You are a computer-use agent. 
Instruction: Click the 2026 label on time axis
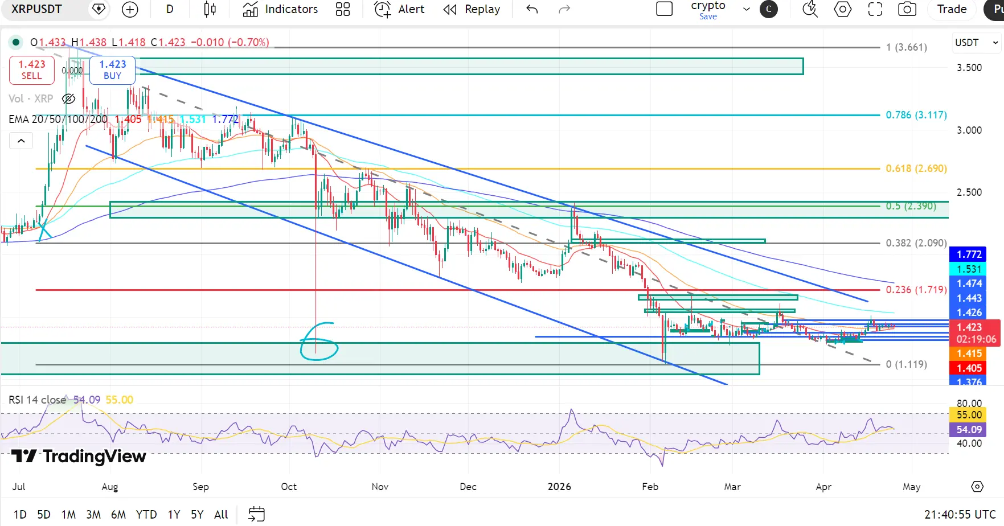[x=559, y=487]
